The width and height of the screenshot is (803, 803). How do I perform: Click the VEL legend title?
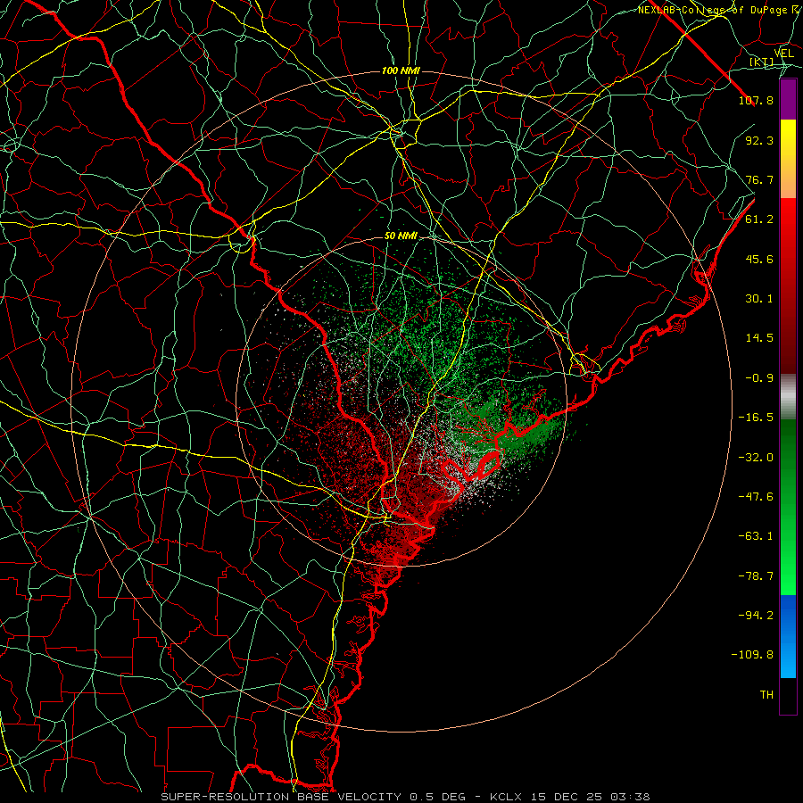point(783,54)
